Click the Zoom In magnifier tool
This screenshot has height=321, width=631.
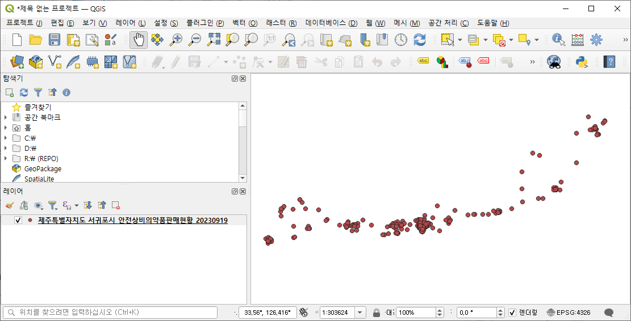point(176,40)
